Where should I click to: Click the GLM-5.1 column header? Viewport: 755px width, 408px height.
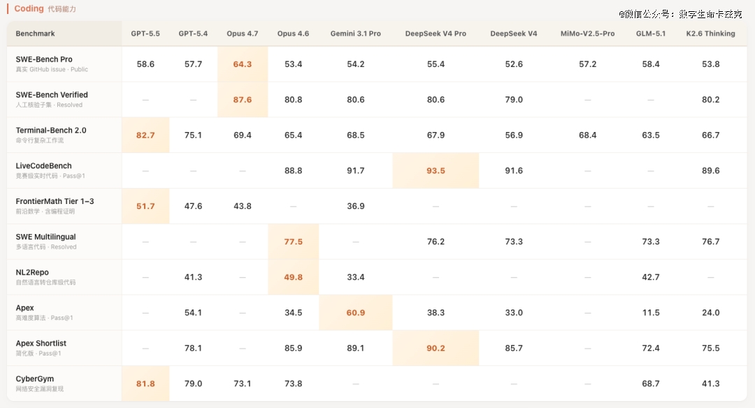[x=651, y=34]
